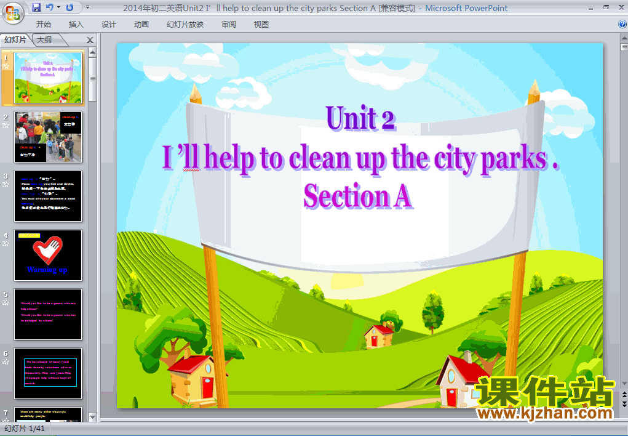
Task: Redo the last action
Action: (x=70, y=7)
